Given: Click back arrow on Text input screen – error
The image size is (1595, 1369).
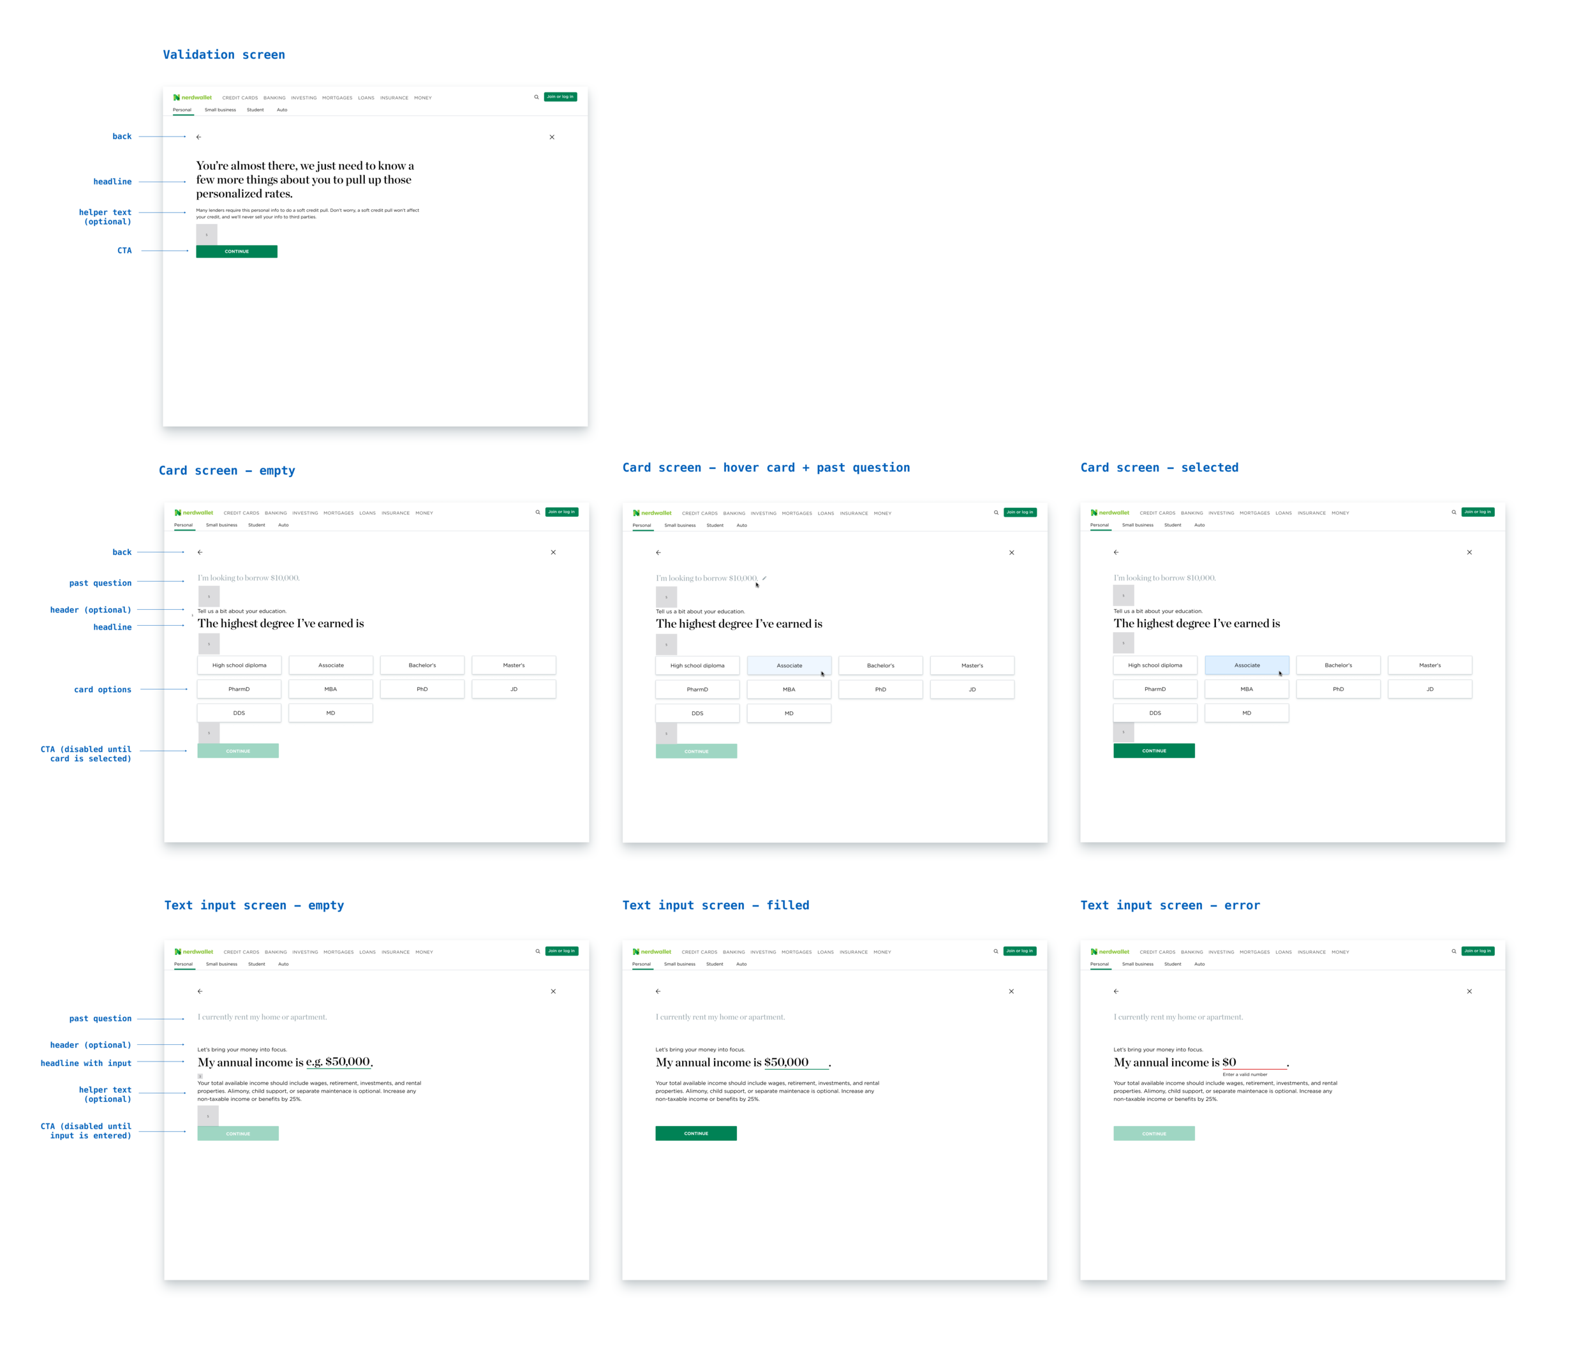Looking at the screenshot, I should coord(1116,992).
